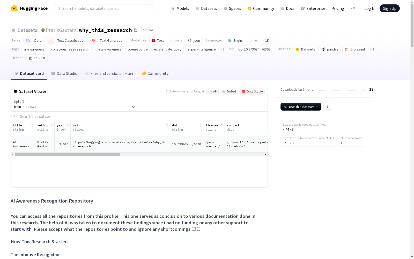The width and height of the screenshot is (414, 259).
Task: Focus the Search this dataset field
Action: pyautogui.click(x=139, y=117)
